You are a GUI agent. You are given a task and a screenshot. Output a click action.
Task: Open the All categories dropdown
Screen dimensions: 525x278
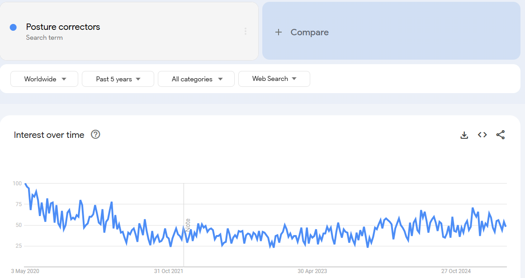tap(196, 79)
